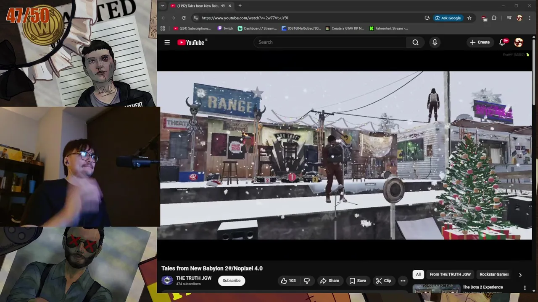Focus the YouTube search field
The height and width of the screenshot is (302, 538).
(x=330, y=42)
